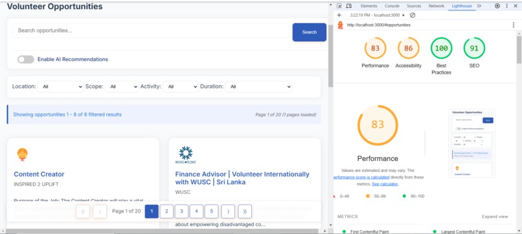Open the Scope filter dropdown

(122, 87)
